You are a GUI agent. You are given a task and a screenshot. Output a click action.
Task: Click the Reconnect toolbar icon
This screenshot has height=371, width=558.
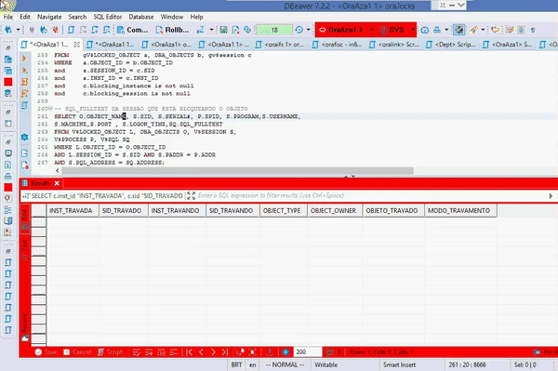click(x=44, y=30)
